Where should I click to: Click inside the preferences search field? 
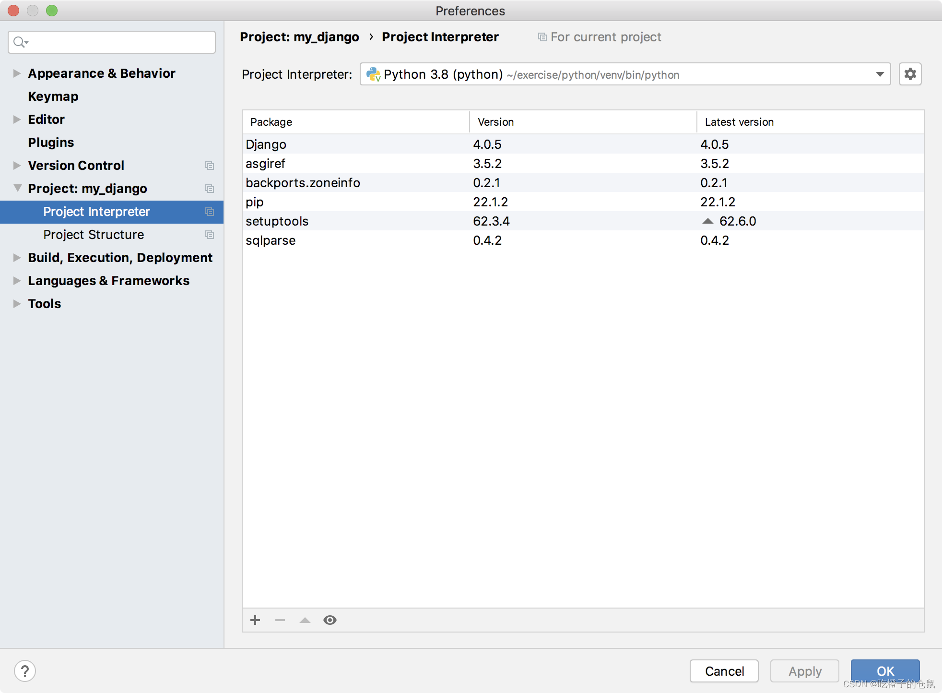pos(112,42)
